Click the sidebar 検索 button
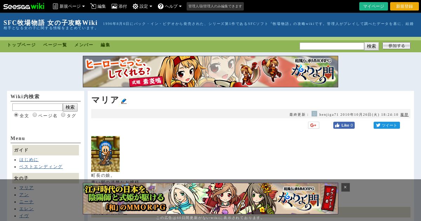Screen dimensions: 421x221 tap(70, 107)
